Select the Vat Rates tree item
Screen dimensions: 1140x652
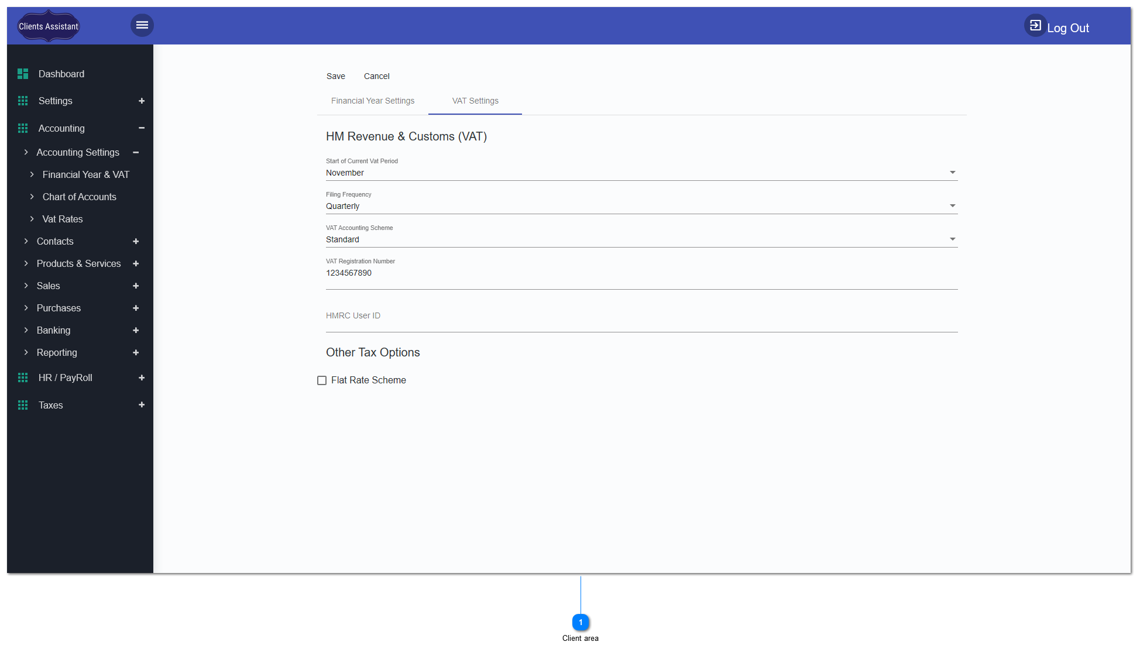(63, 219)
